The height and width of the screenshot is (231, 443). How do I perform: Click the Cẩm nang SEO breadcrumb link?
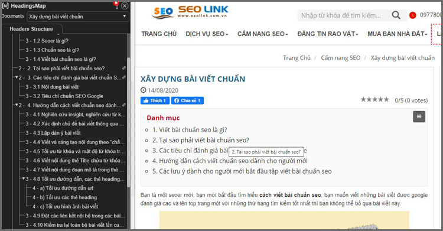(340, 58)
